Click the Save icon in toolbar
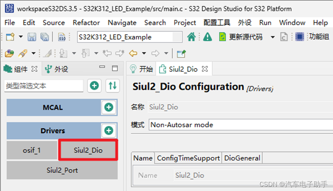 point(32,37)
